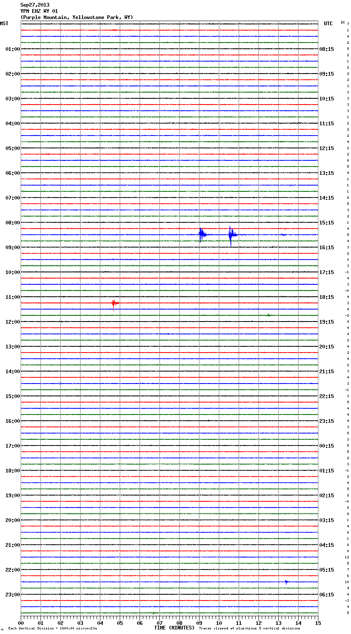
Task: Click minute 10 on the time axis
Action: tap(219, 623)
